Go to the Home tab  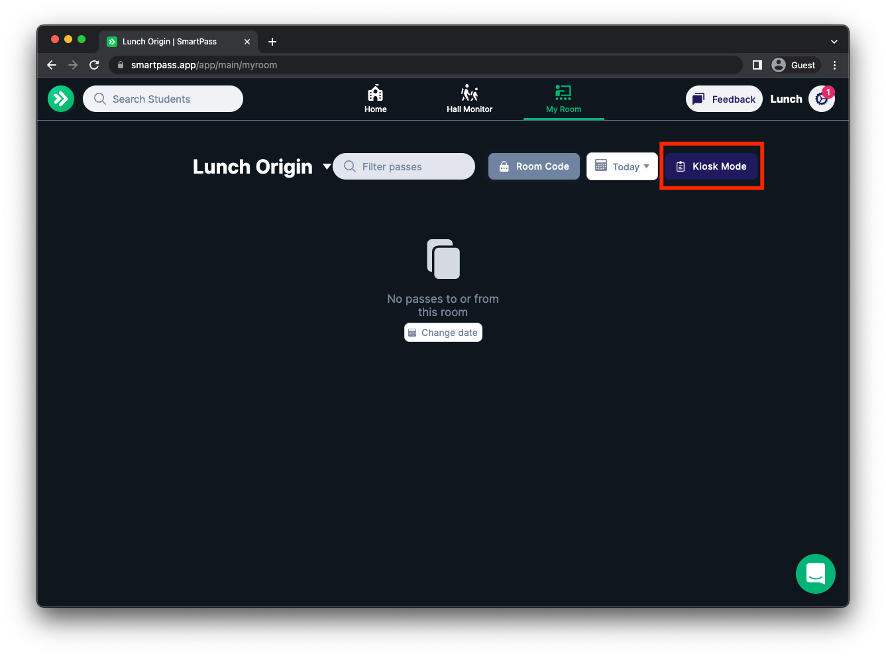[375, 99]
